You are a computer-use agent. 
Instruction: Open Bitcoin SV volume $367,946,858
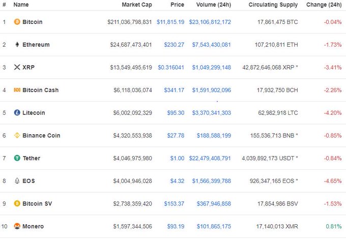click(x=214, y=203)
